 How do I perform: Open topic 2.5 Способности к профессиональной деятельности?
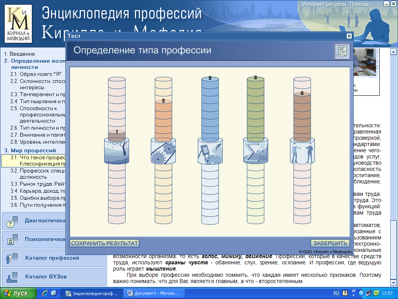[38, 115]
